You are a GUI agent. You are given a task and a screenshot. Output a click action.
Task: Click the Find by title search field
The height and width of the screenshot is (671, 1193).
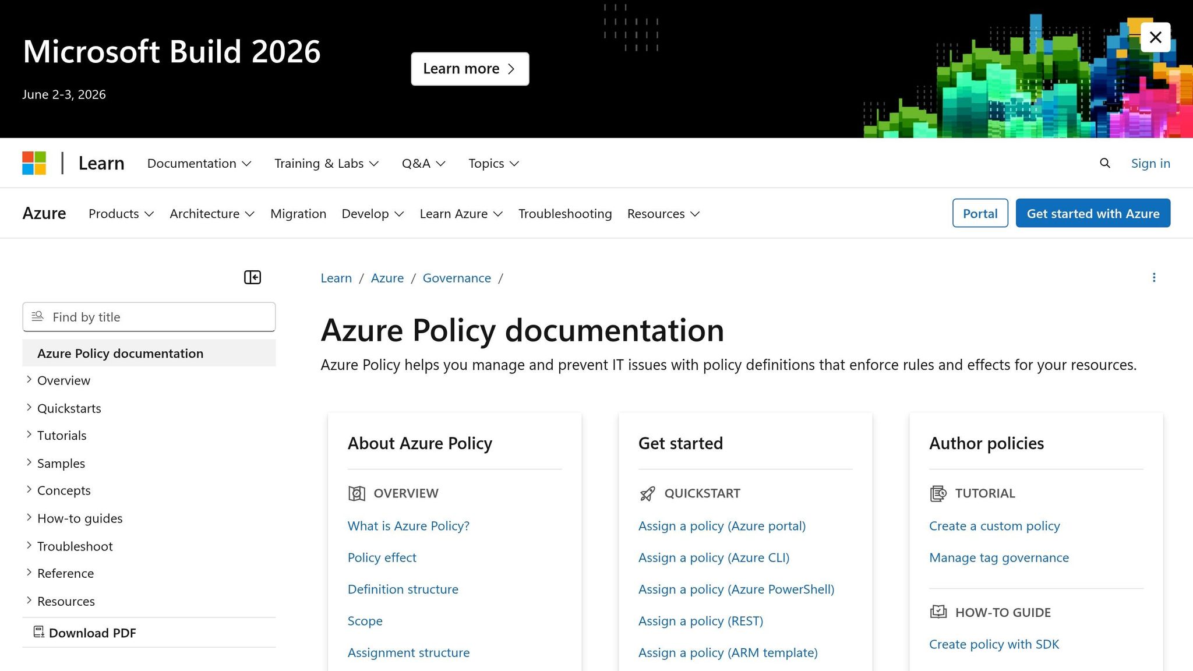point(149,317)
